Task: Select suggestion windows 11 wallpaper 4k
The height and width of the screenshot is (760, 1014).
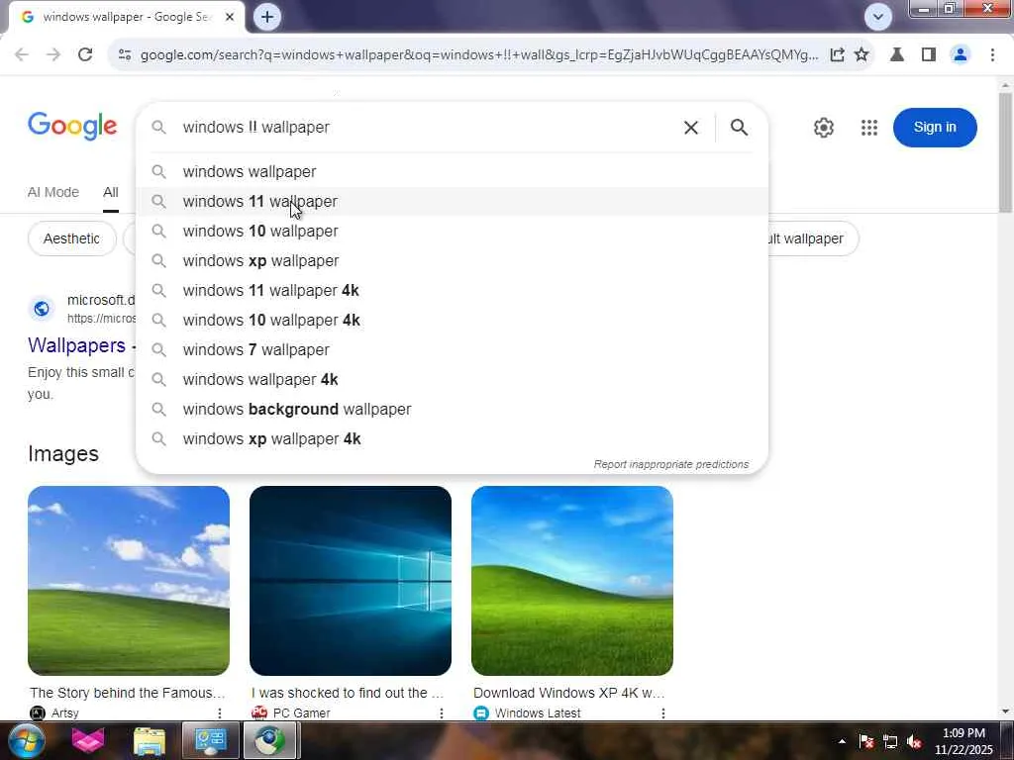Action: pos(452,291)
